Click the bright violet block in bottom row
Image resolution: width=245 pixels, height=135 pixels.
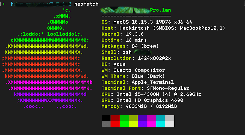click(x=142, y=124)
